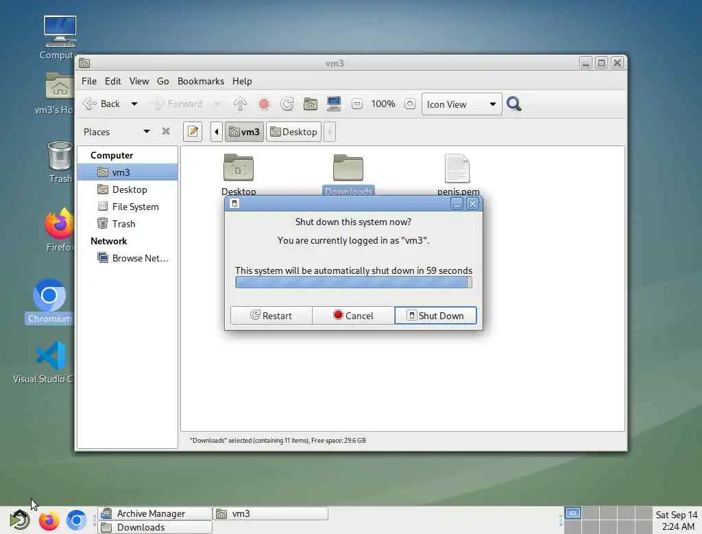702x534 pixels.
Task: Select Browse Network in sidebar
Action: click(128, 258)
